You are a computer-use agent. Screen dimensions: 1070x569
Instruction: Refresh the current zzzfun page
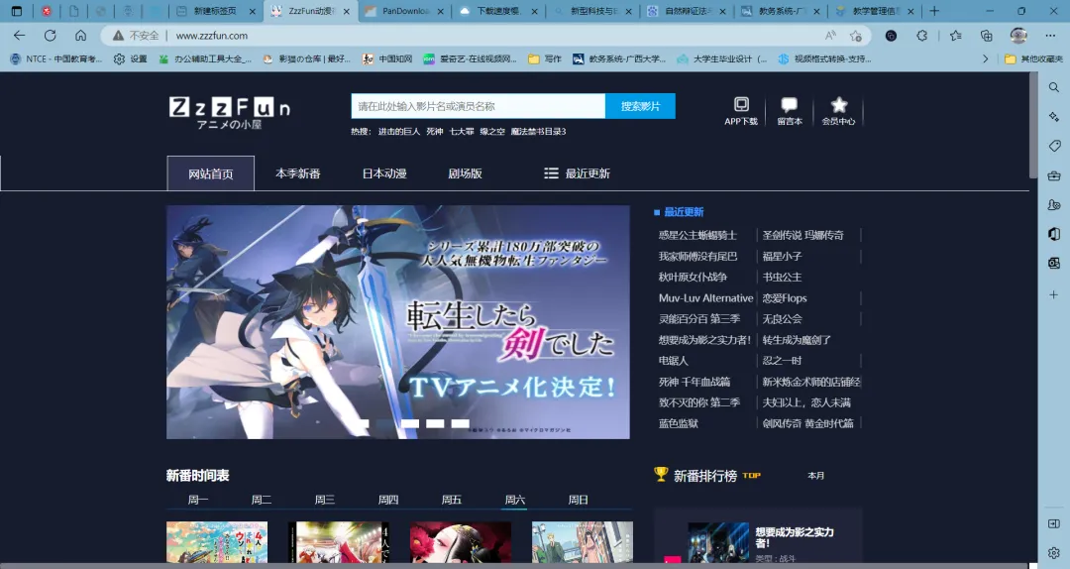50,36
